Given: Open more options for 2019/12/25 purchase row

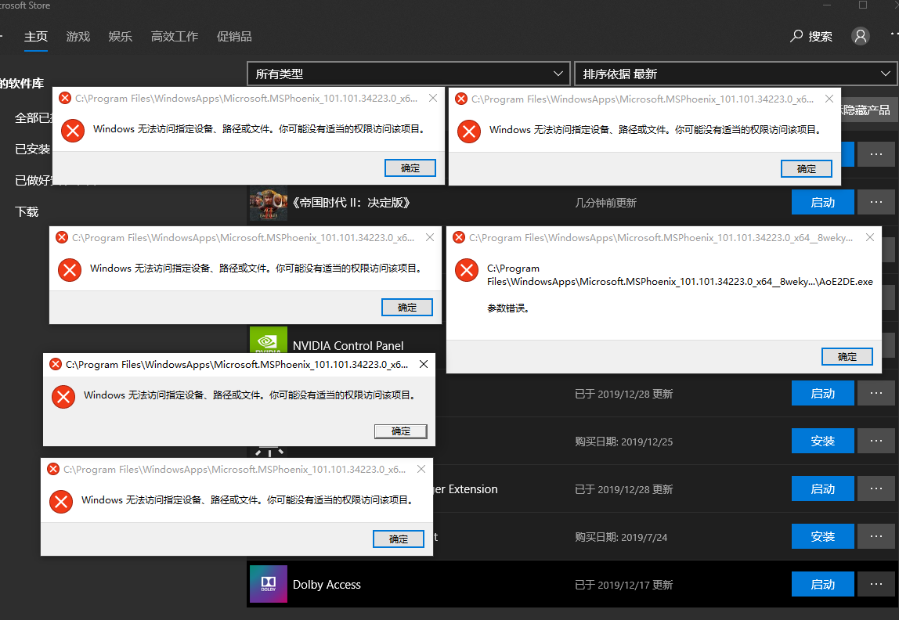Looking at the screenshot, I should click(876, 441).
